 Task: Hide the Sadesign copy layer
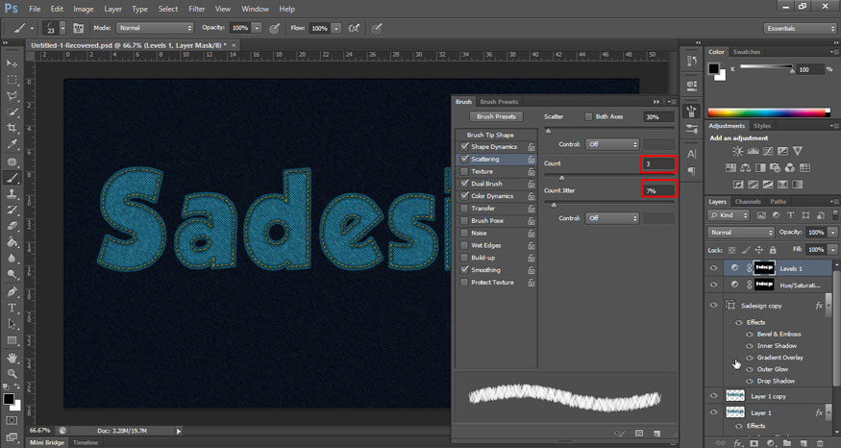coord(714,305)
